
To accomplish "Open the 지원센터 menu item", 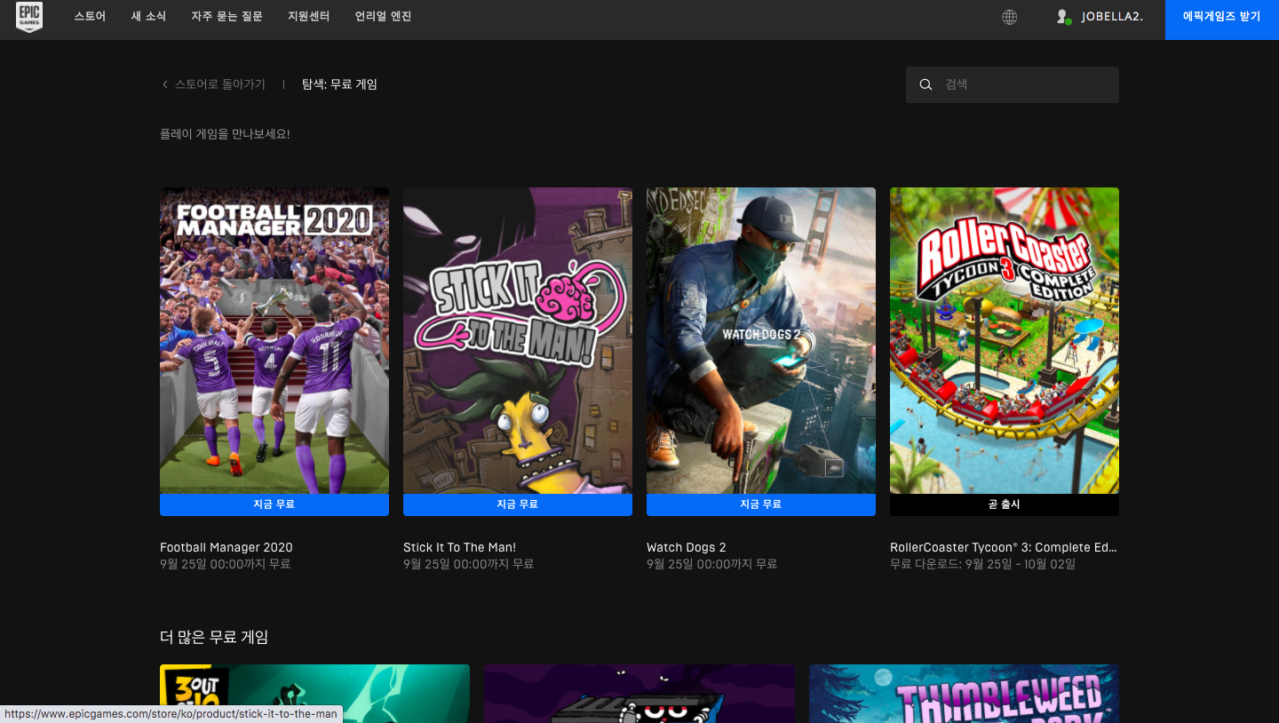I will coord(308,17).
